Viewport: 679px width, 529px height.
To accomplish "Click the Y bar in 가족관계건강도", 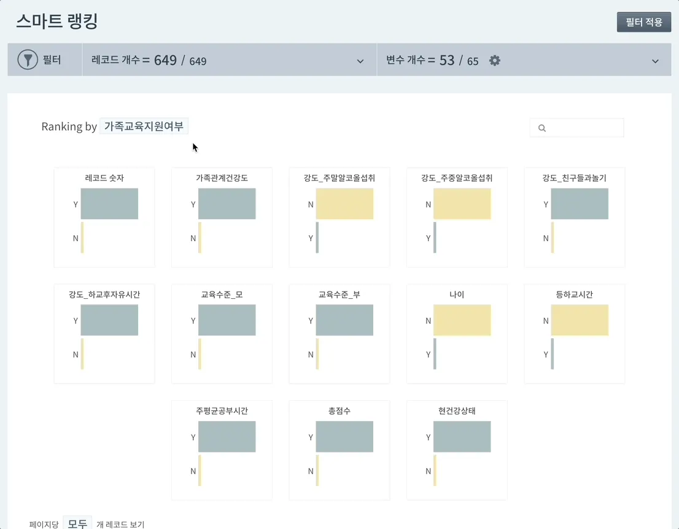I will click(227, 204).
